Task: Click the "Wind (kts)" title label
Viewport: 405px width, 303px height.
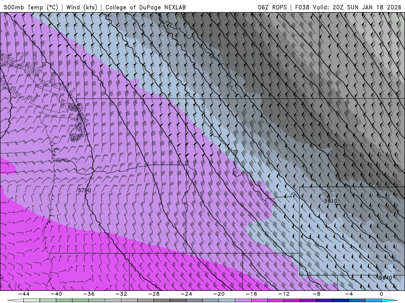Action: click(x=82, y=7)
